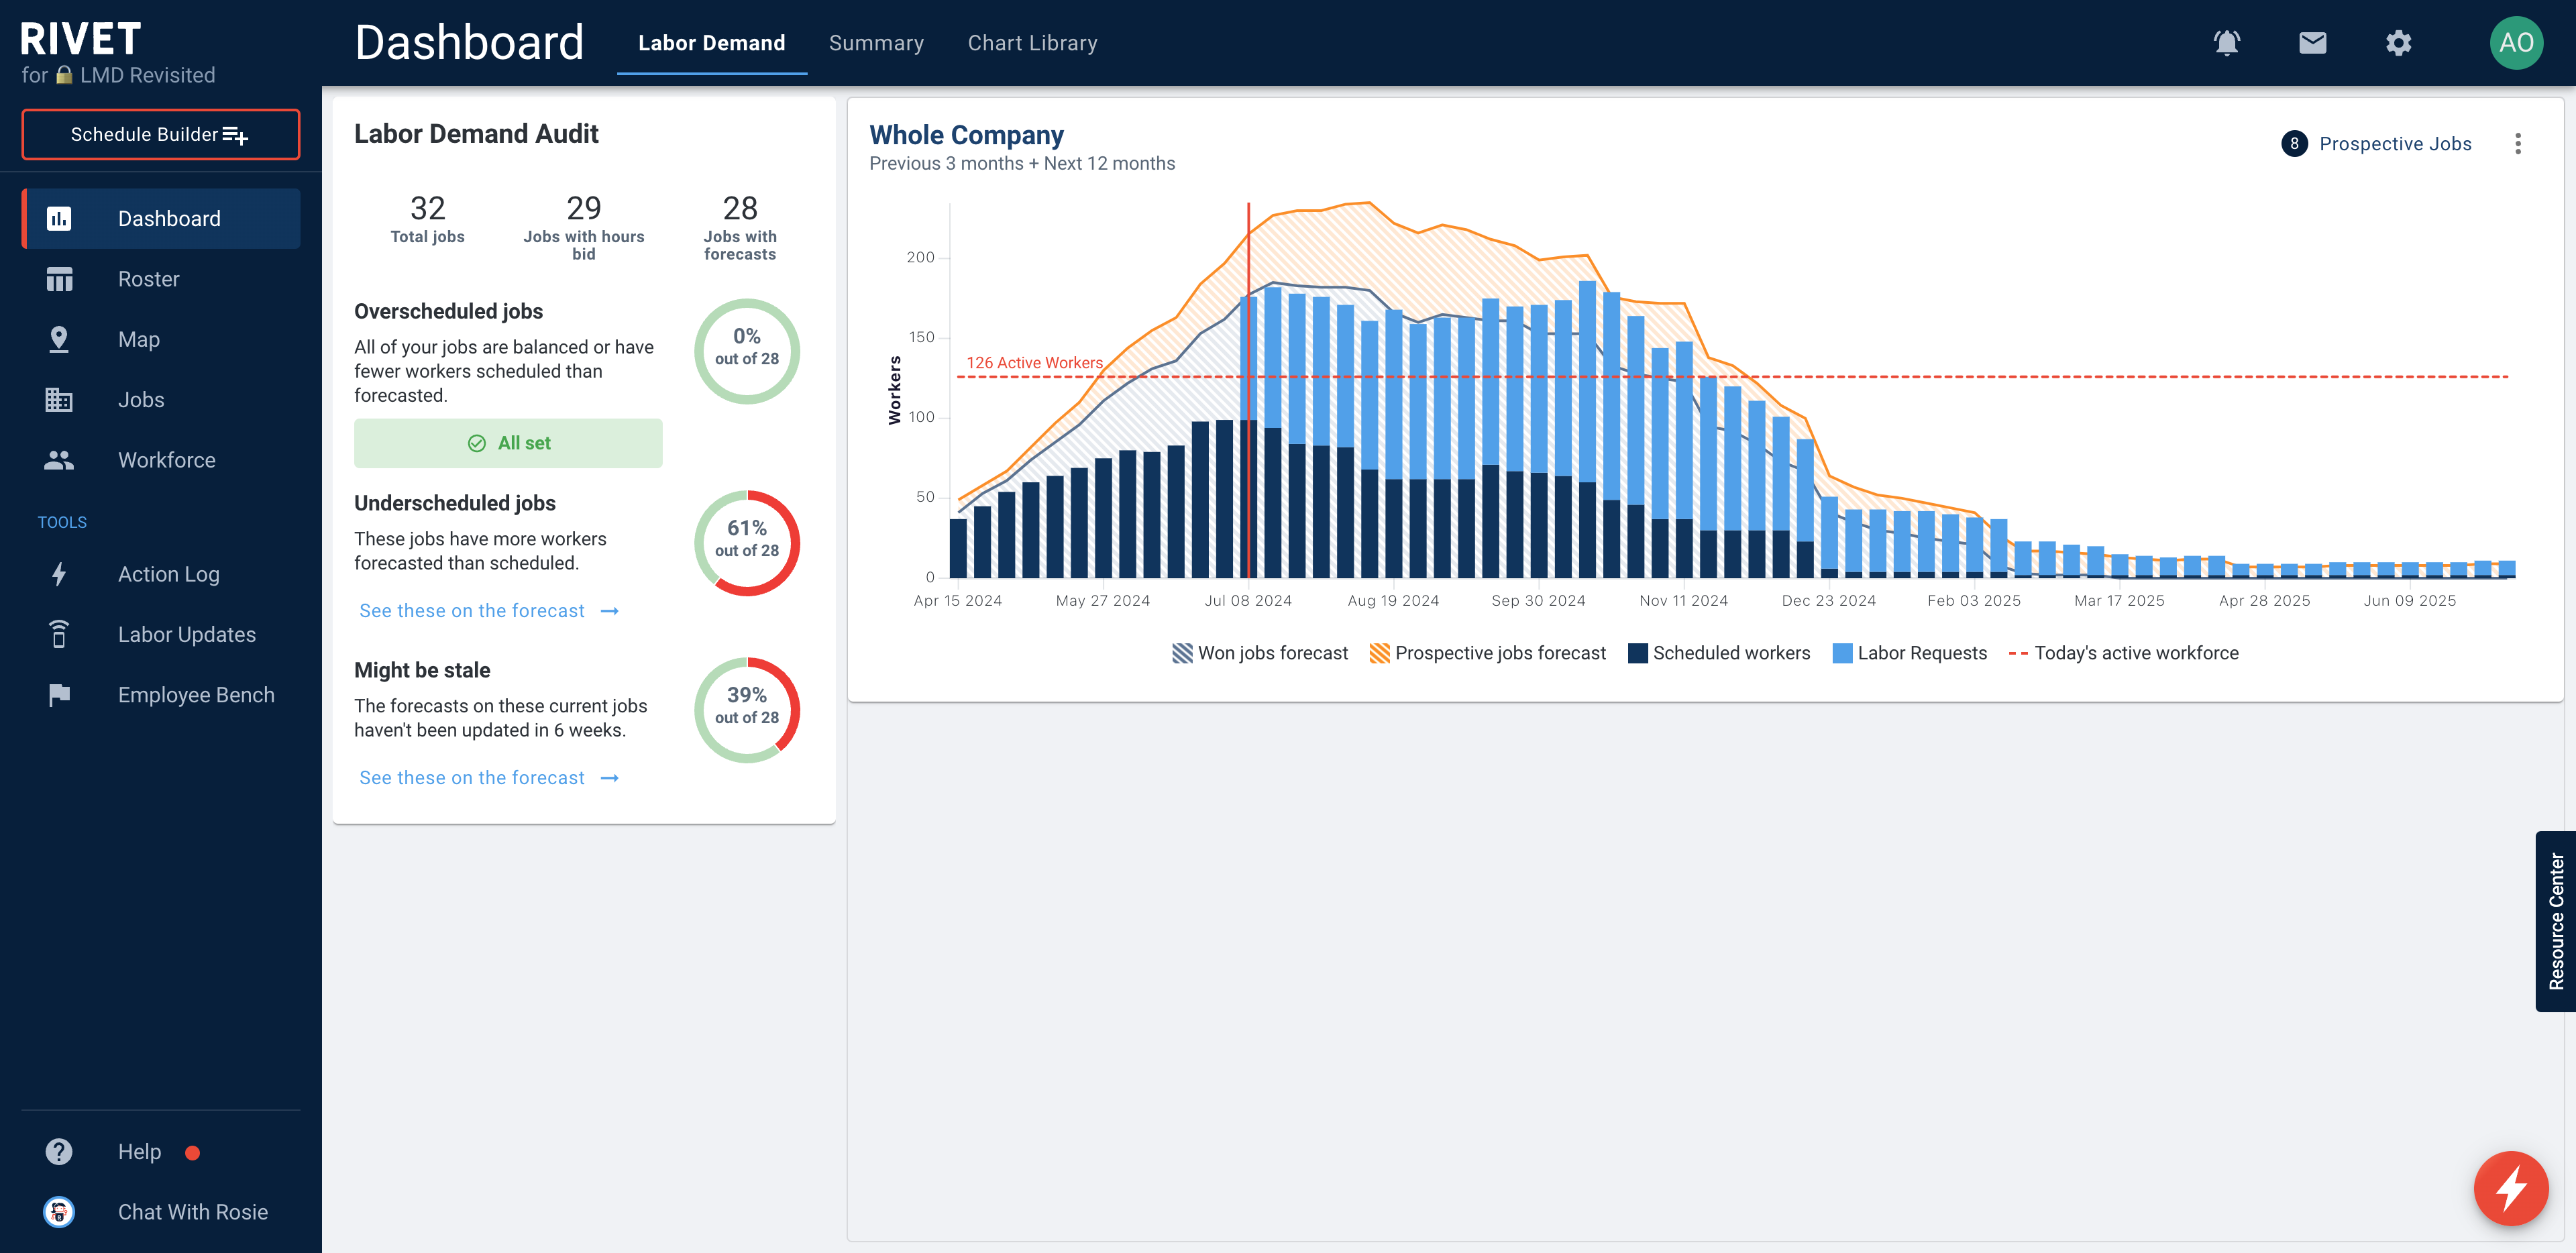This screenshot has height=1253, width=2576.
Task: Click the Workforce people icon
Action: [59, 460]
